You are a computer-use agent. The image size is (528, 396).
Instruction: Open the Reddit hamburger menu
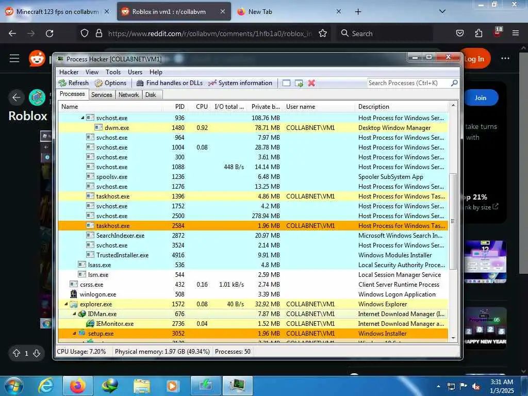tap(14, 58)
